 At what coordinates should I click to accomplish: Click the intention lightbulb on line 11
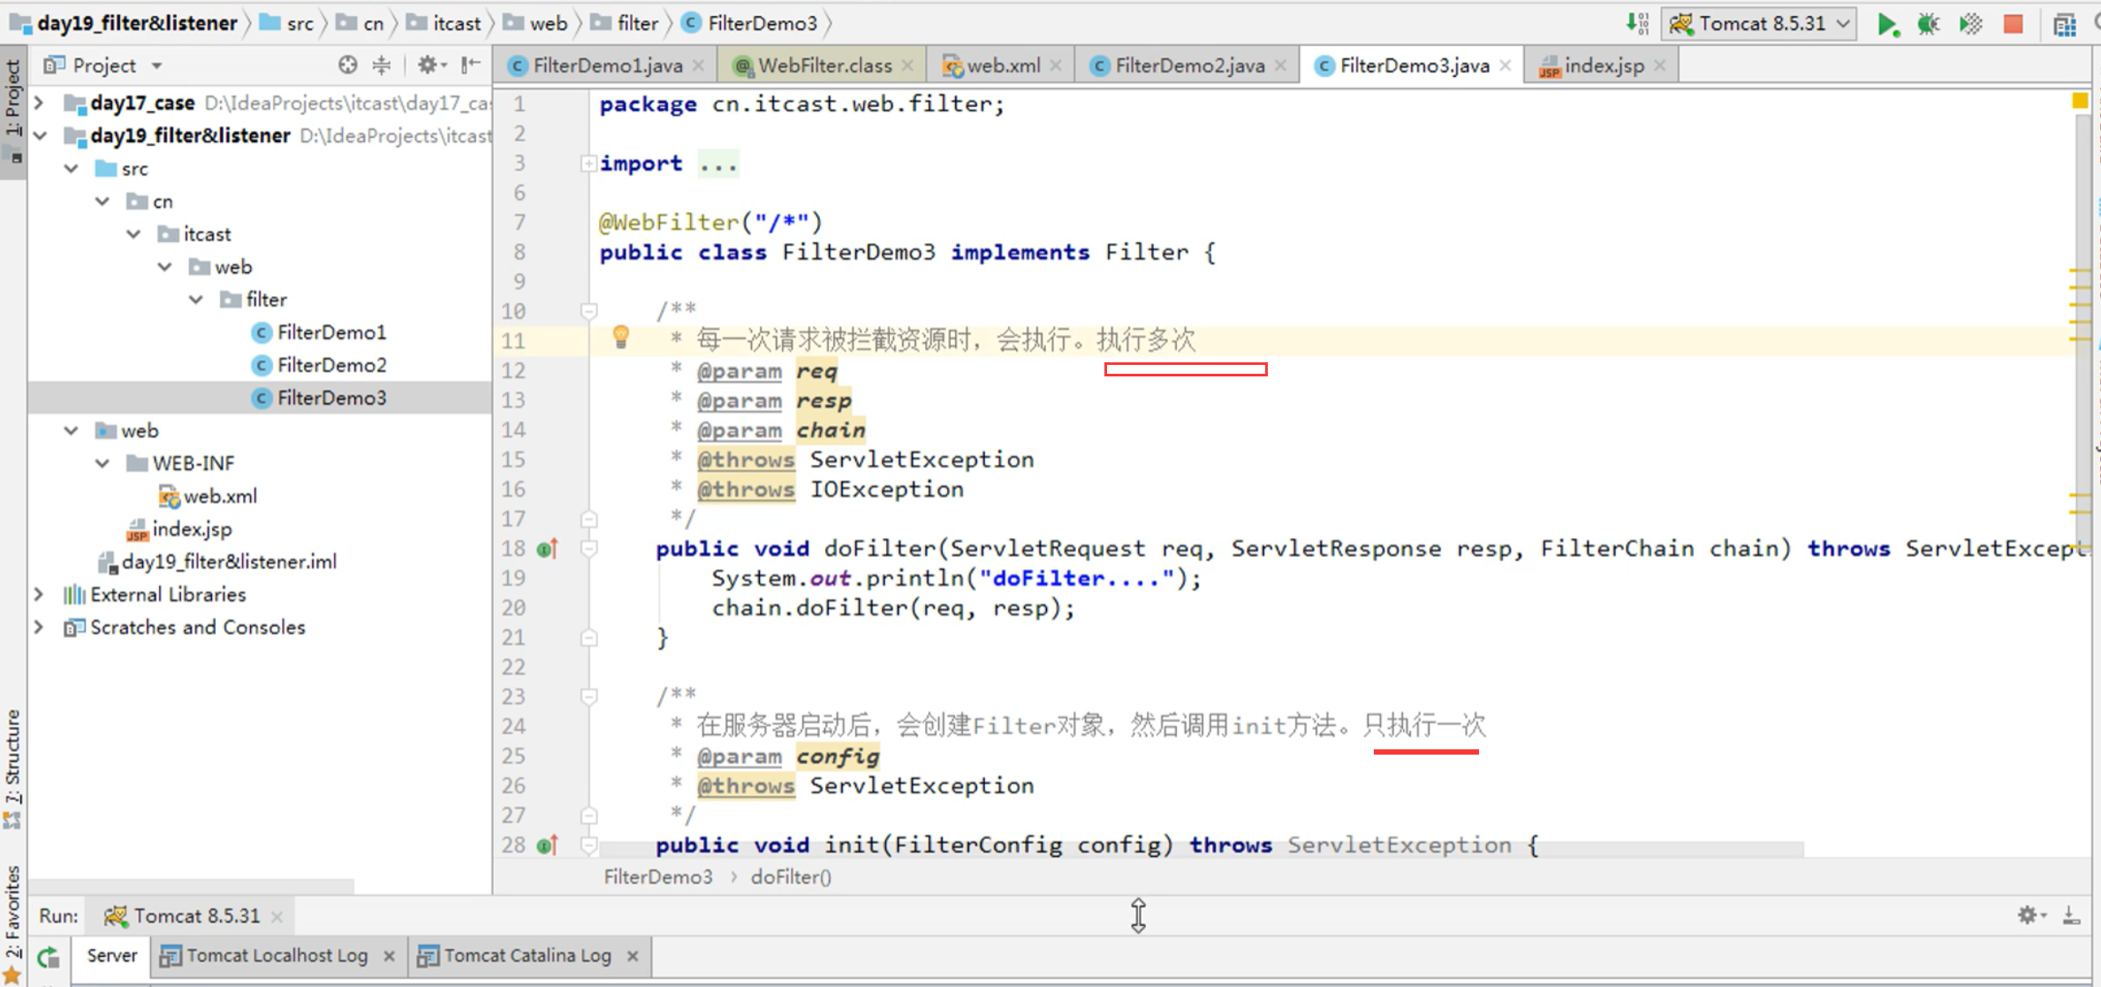620,336
